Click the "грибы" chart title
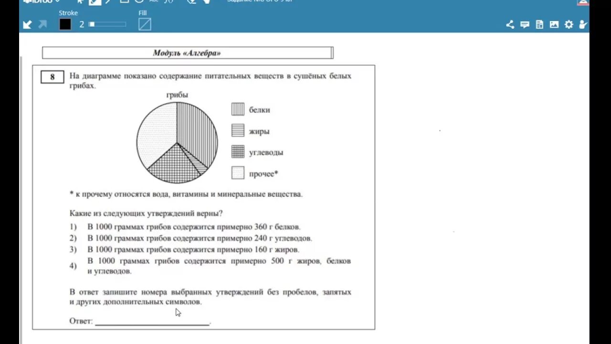611x344 pixels. coord(177,95)
